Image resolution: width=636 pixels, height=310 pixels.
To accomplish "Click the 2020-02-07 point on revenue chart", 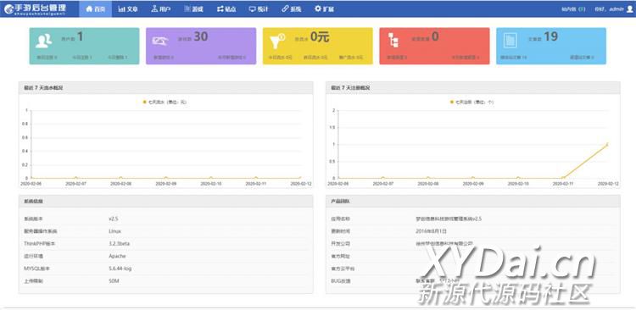I will 75,178.
